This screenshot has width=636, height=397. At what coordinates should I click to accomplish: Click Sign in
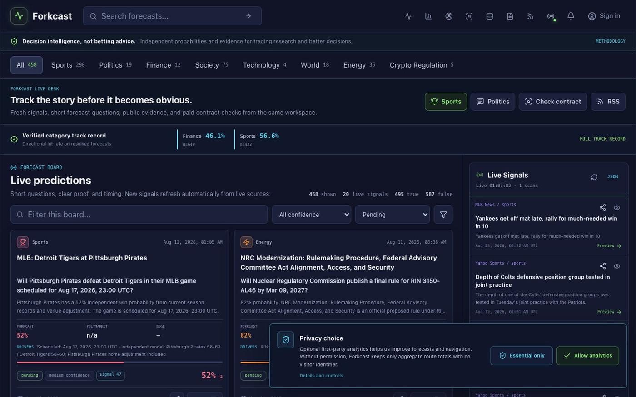click(x=604, y=16)
